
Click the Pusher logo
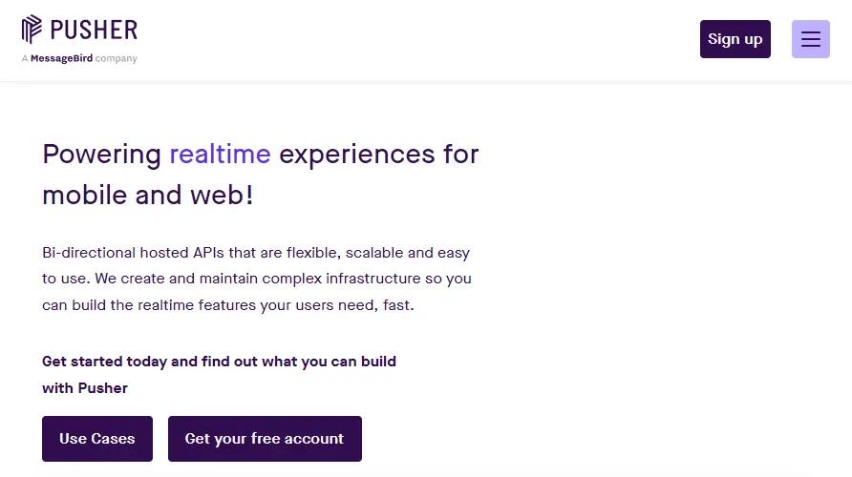pyautogui.click(x=79, y=30)
